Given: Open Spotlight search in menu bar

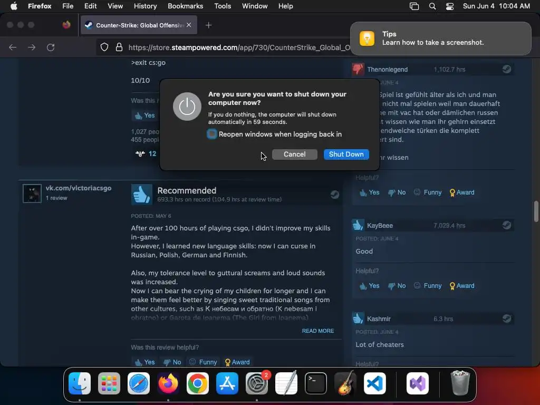Looking at the screenshot, I should 432,6.
